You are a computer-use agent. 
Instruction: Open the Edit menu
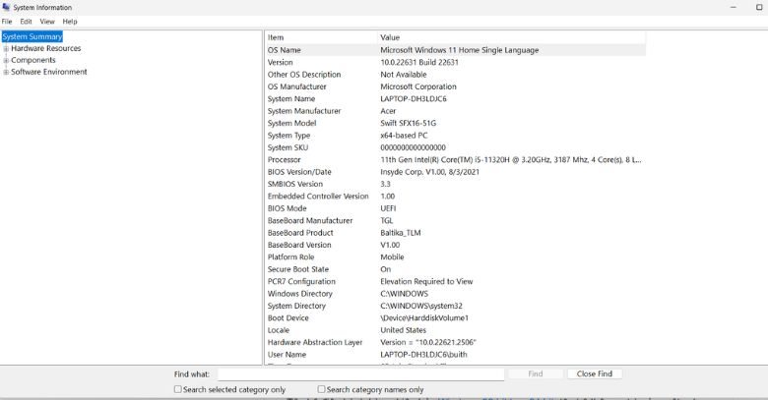click(x=26, y=22)
